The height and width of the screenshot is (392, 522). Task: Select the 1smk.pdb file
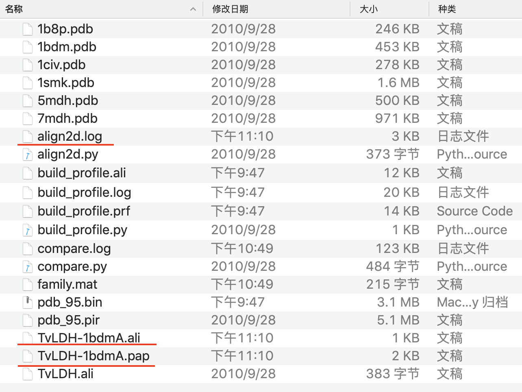[67, 83]
